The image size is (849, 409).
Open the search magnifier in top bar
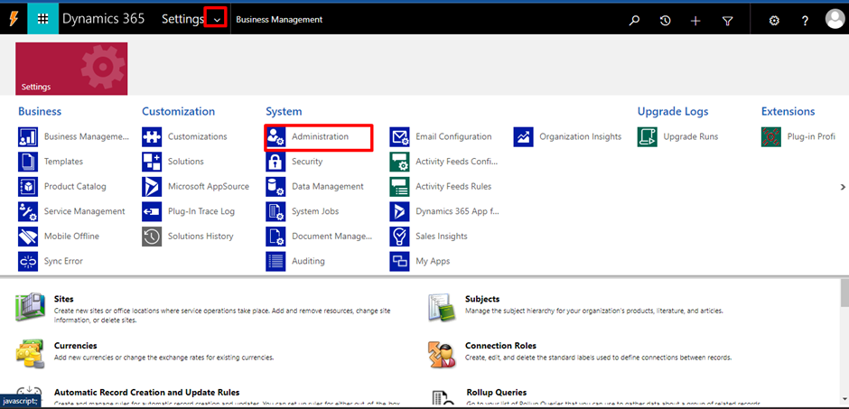634,21
